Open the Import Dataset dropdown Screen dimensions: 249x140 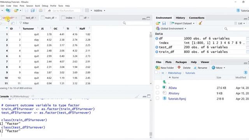click(x=182, y=23)
